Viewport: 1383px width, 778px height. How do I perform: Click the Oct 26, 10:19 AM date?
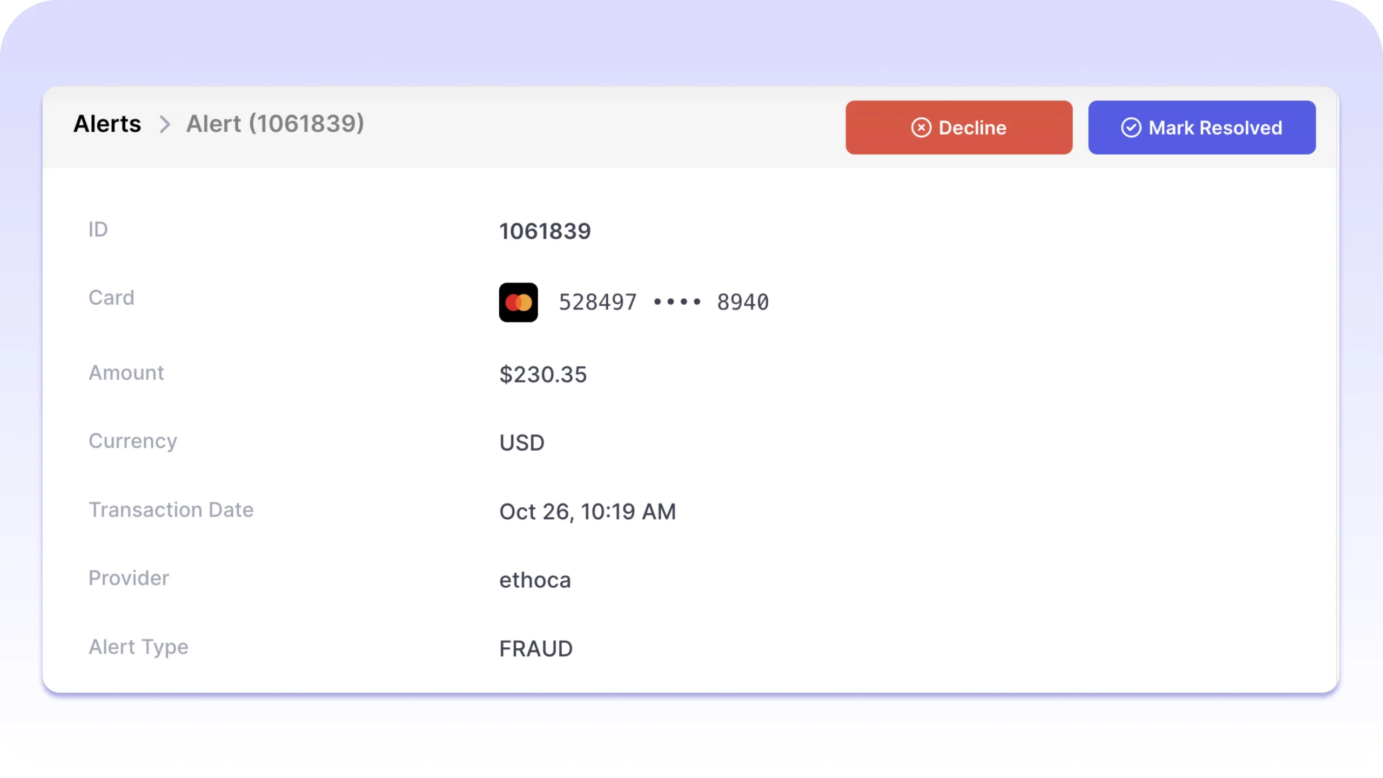[x=587, y=512]
